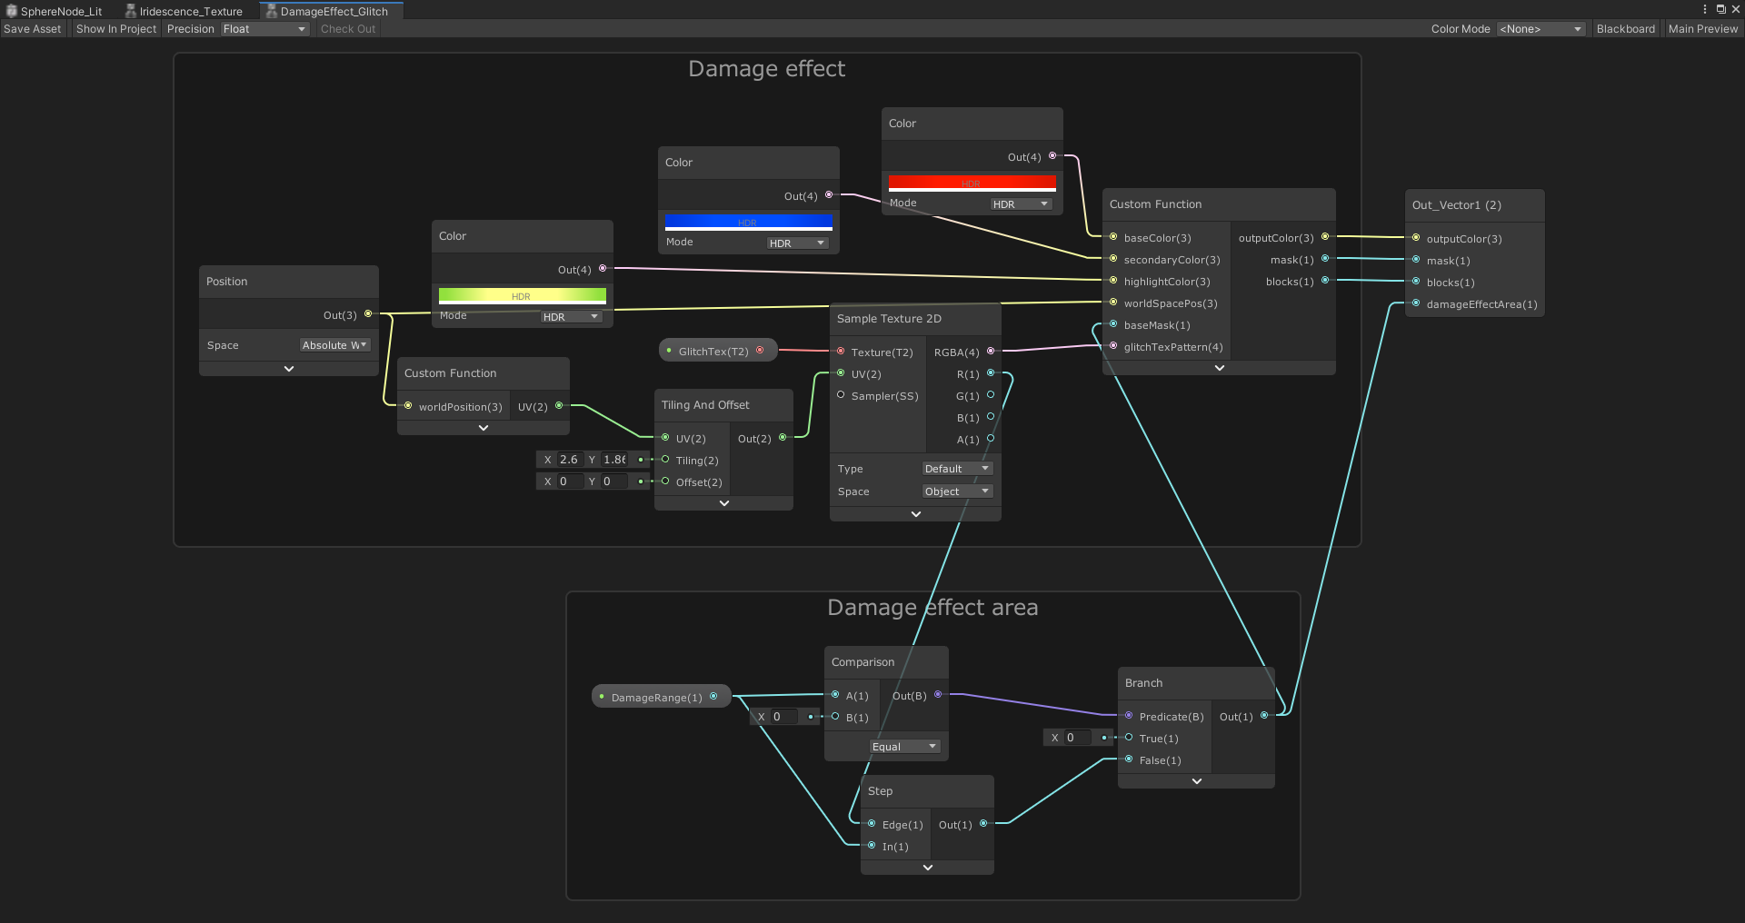Click the Tiling And Offset Out(2) port
1745x923 pixels.
click(783, 438)
